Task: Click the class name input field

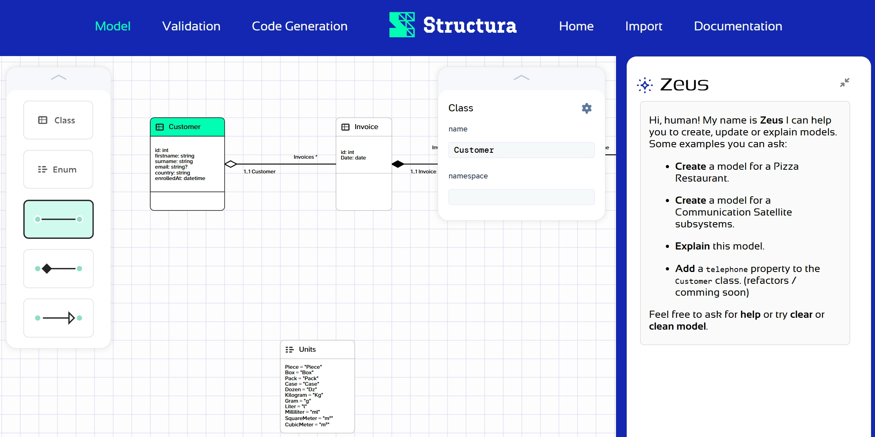Action: [521, 150]
